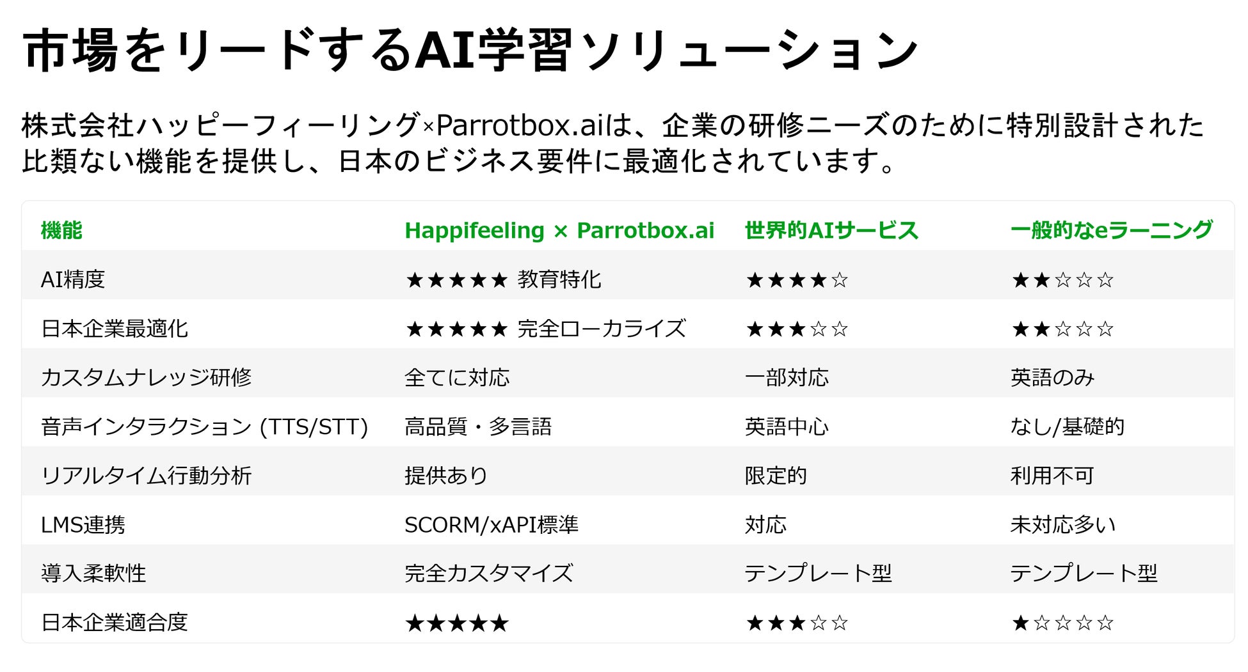Click the 未対応多い cell in LMS連携 row
This screenshot has width=1248, height=672.
[x=1062, y=524]
